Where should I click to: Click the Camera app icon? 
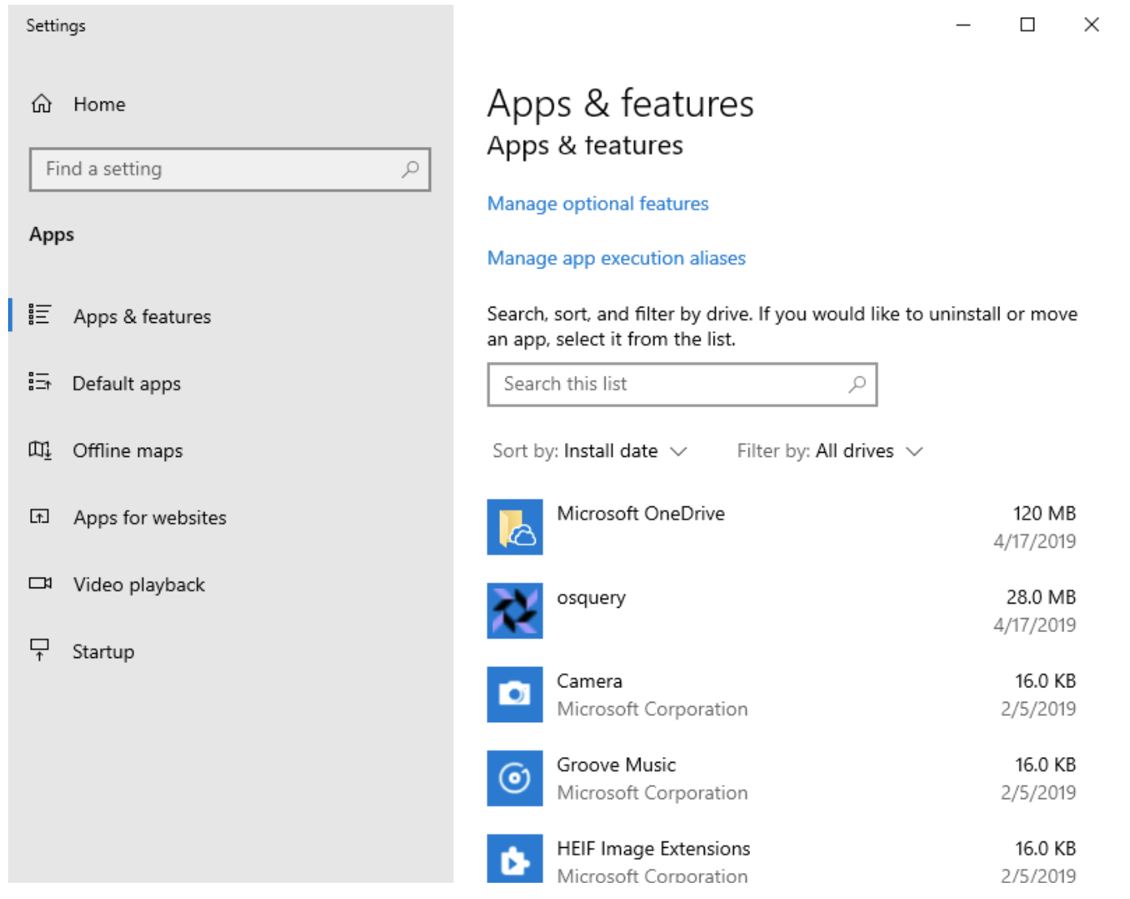point(515,695)
